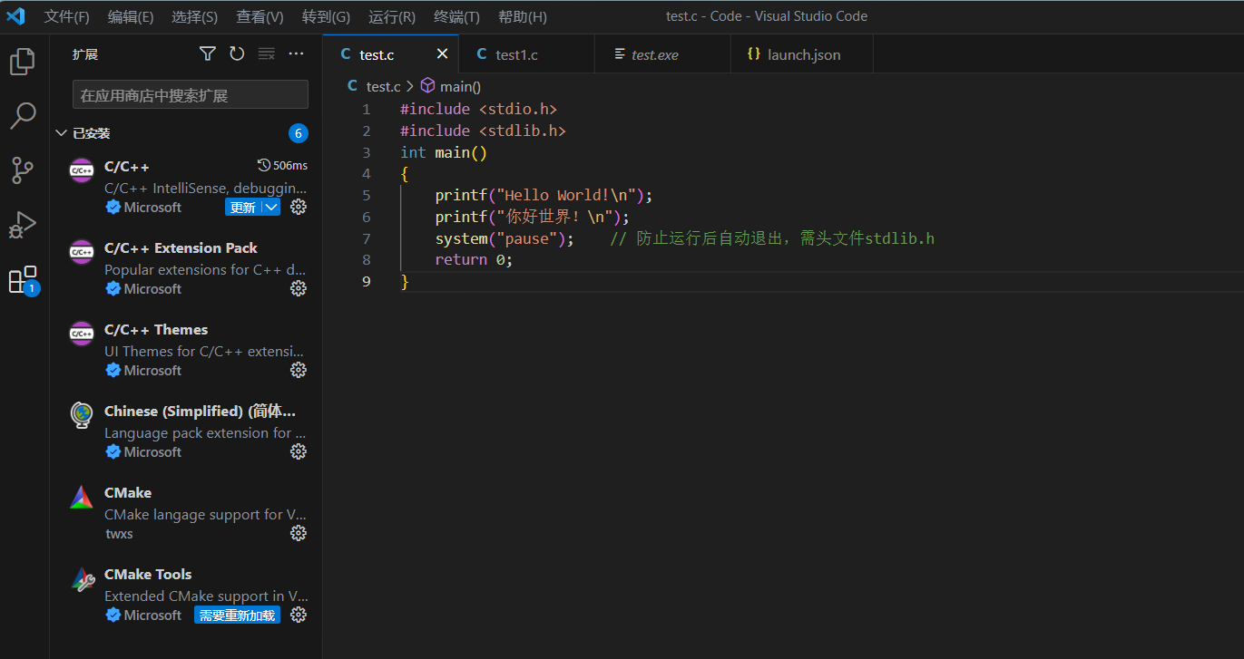Open the 编辑(E) menu
The image size is (1244, 659).
click(x=131, y=16)
